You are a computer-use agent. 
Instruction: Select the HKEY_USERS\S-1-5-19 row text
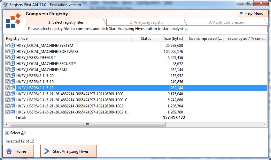click(x=35, y=82)
